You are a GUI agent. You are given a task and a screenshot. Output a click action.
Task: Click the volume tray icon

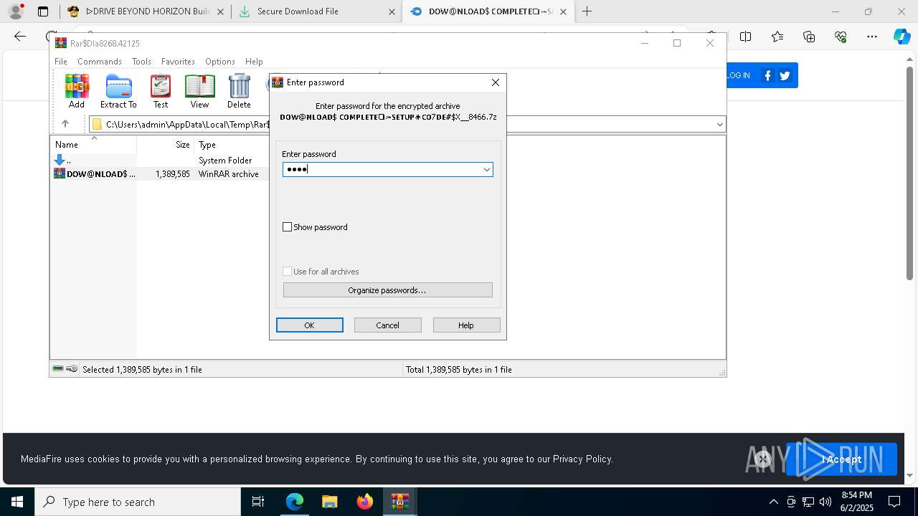coord(825,502)
